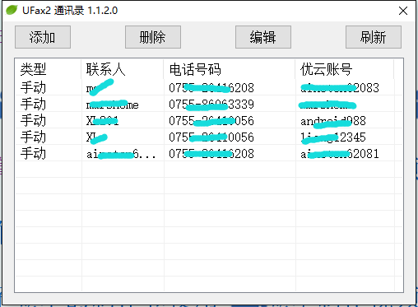This screenshot has height=307, width=418.
Task: Refresh the list with 刷新
Action: coord(374,37)
